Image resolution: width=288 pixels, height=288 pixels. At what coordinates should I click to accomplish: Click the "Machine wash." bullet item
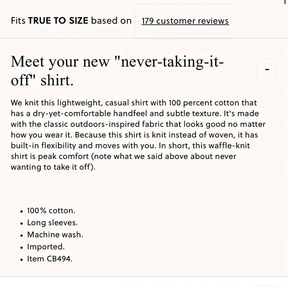click(55, 235)
